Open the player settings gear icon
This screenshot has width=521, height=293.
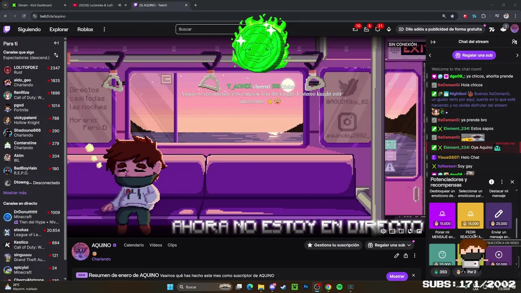coord(383,231)
